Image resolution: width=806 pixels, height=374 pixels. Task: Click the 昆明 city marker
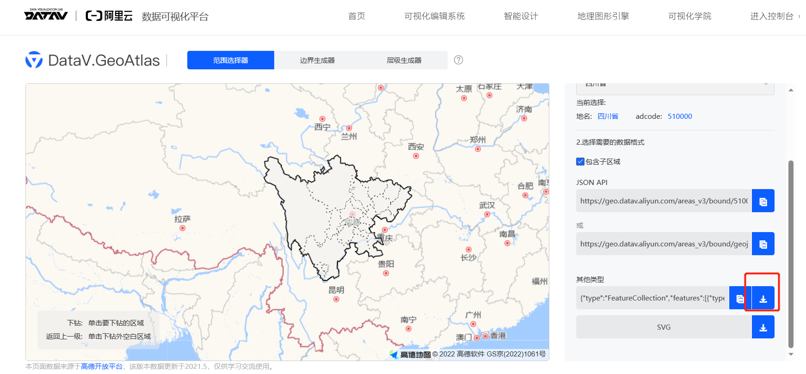336,299
